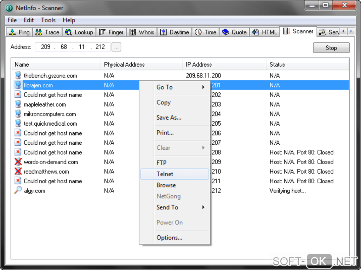This screenshot has width=361, height=270.
Task: Choose Save As... from the context menu
Action: pyautogui.click(x=175, y=117)
